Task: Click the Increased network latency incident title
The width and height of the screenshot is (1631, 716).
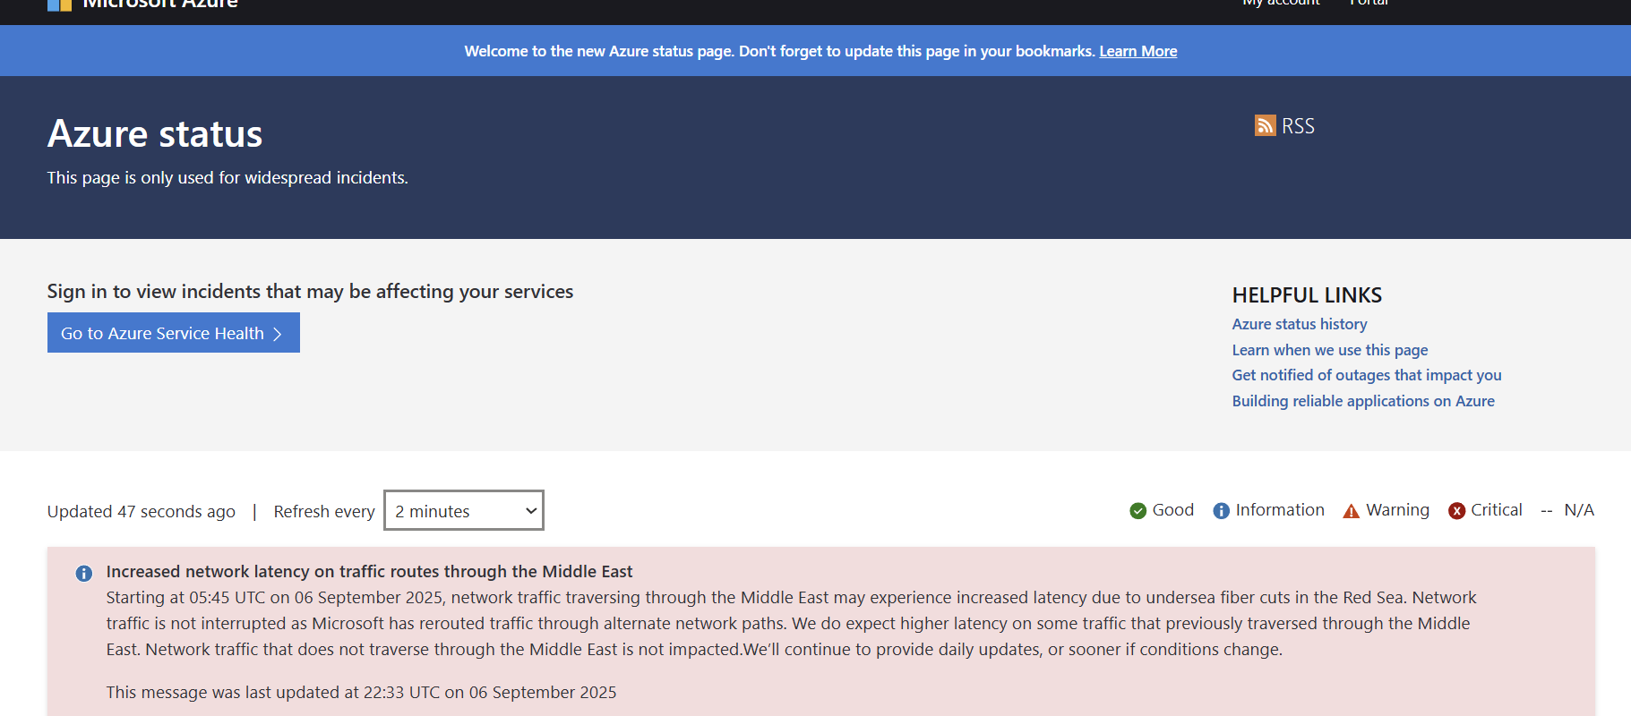Action: click(369, 571)
